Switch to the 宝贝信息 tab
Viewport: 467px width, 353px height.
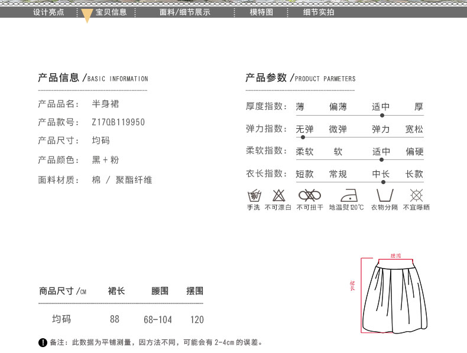111,12
